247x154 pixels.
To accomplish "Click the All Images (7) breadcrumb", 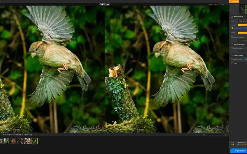I will coord(9,135).
